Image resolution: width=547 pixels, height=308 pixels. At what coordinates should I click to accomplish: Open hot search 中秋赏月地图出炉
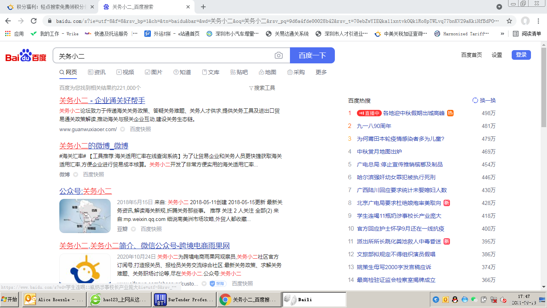[x=379, y=152]
